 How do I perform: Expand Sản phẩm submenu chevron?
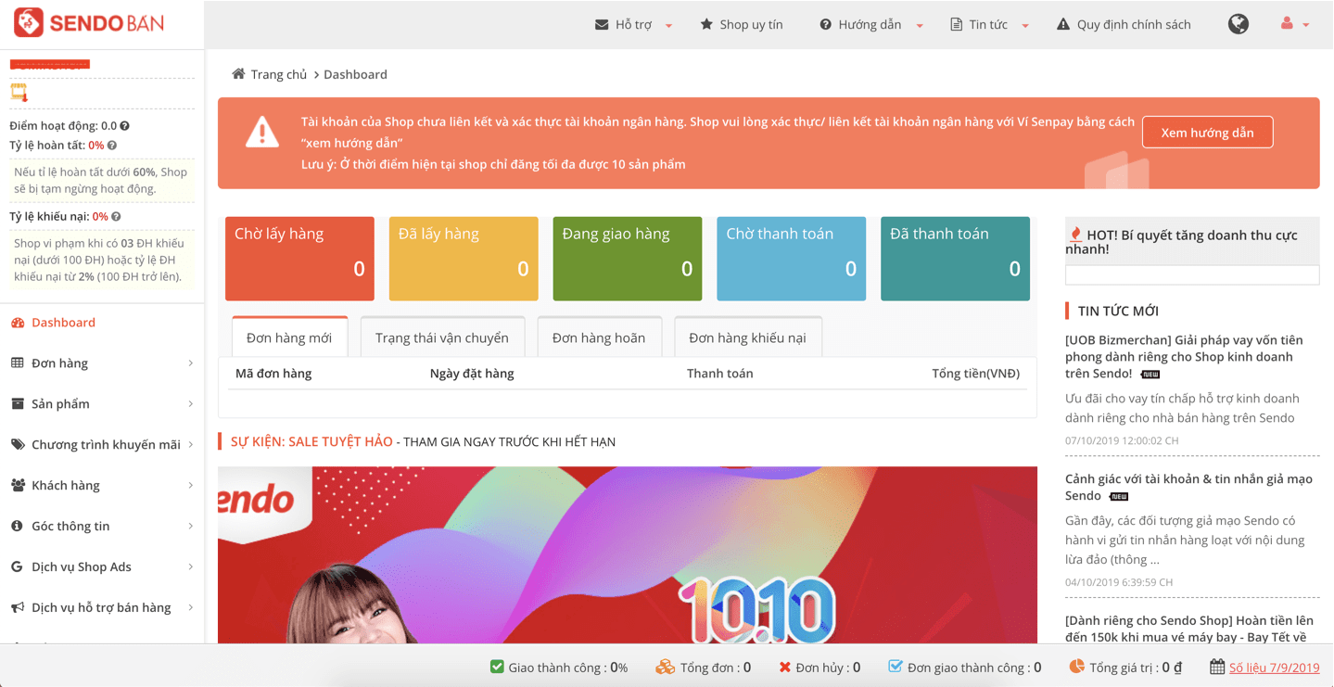[190, 404]
